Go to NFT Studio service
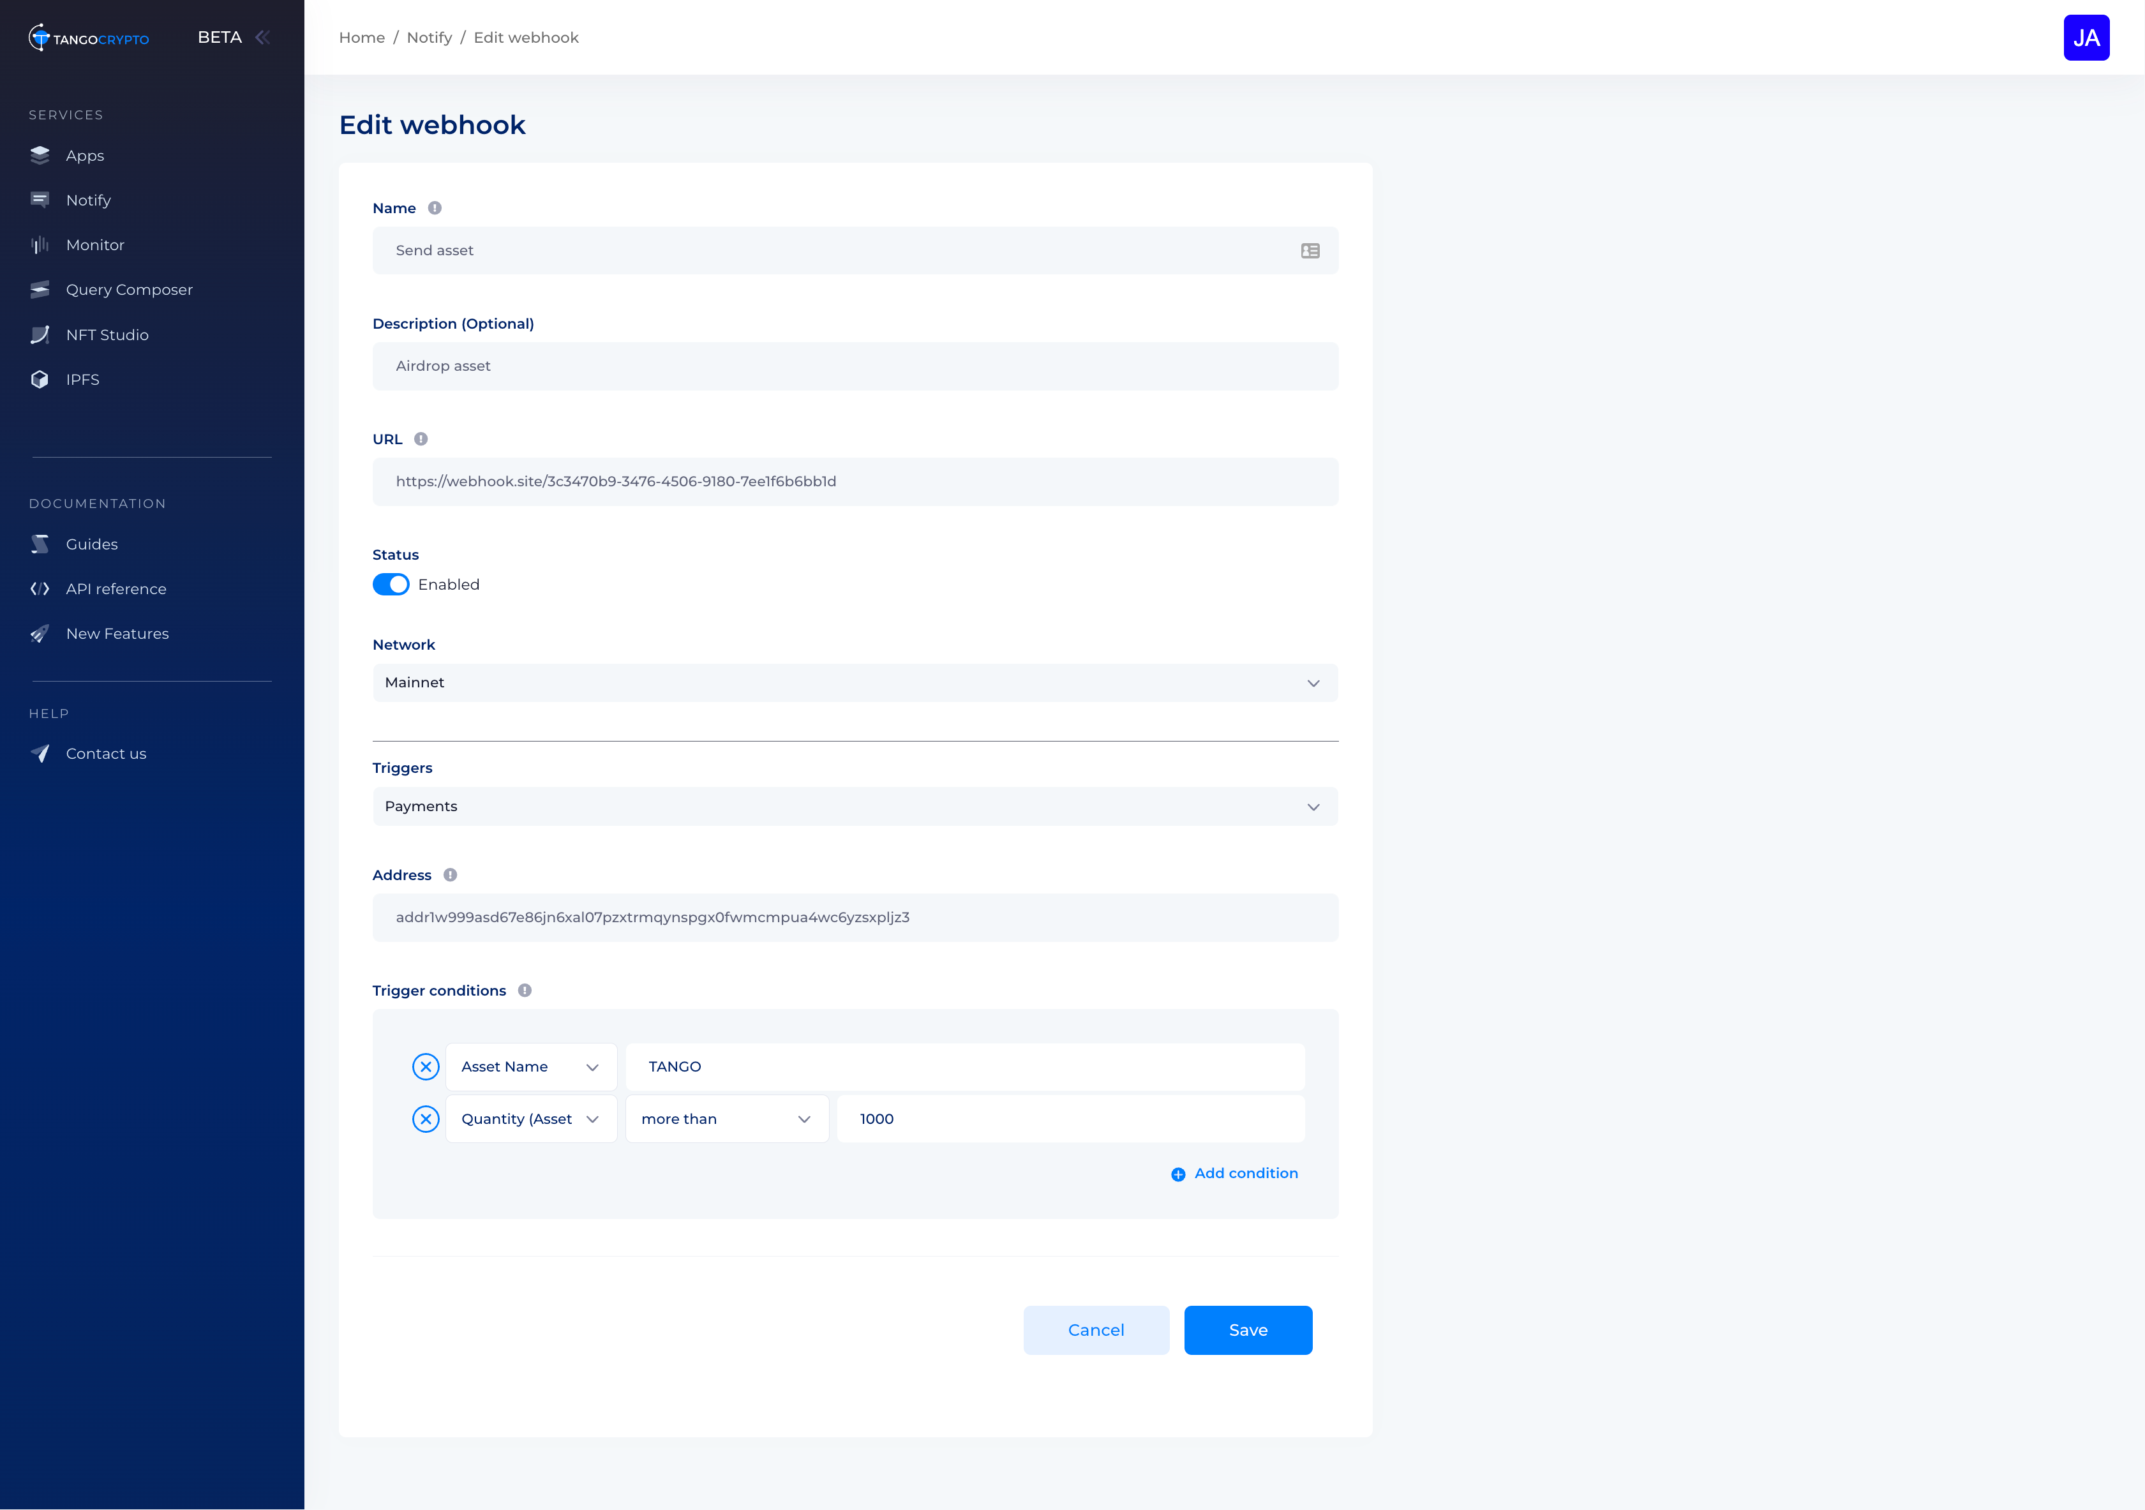This screenshot has width=2145, height=1510. pyautogui.click(x=107, y=334)
